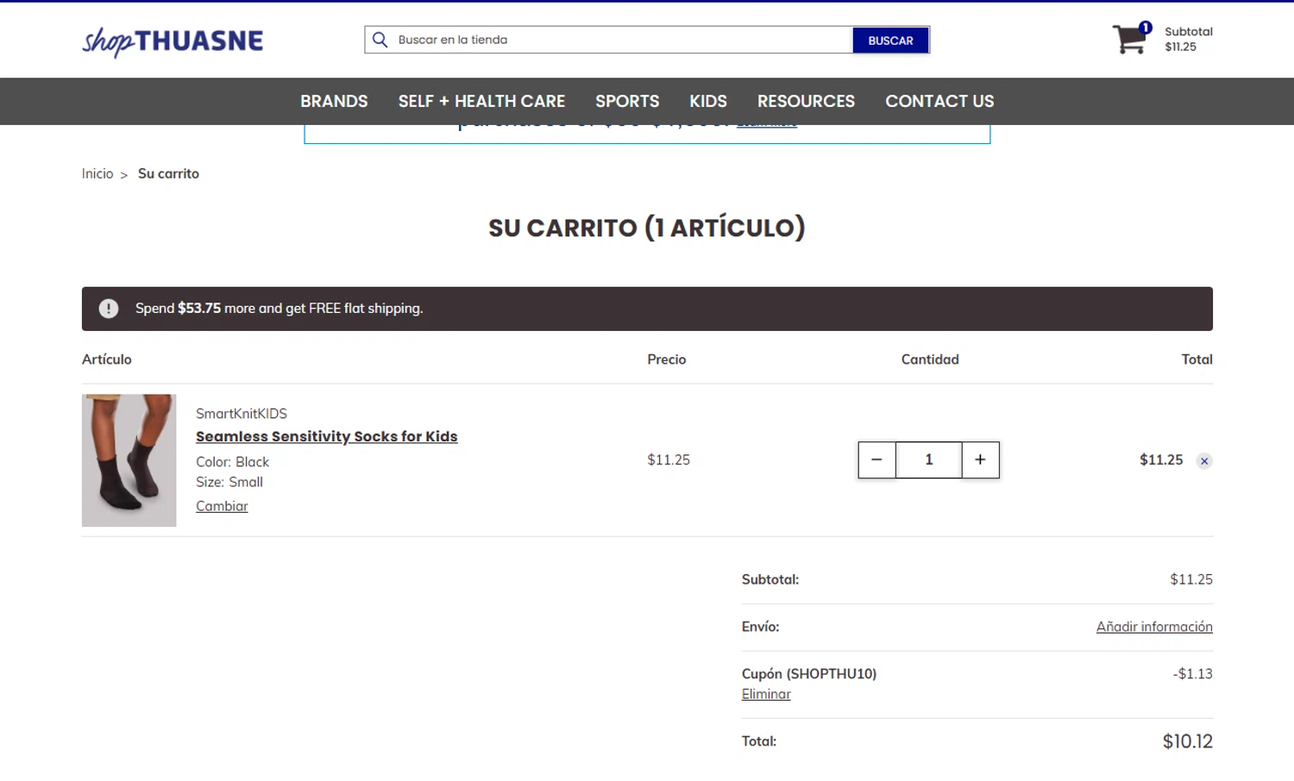This screenshot has width=1294, height=781.
Task: Remove item with the x icon
Action: coord(1204,461)
